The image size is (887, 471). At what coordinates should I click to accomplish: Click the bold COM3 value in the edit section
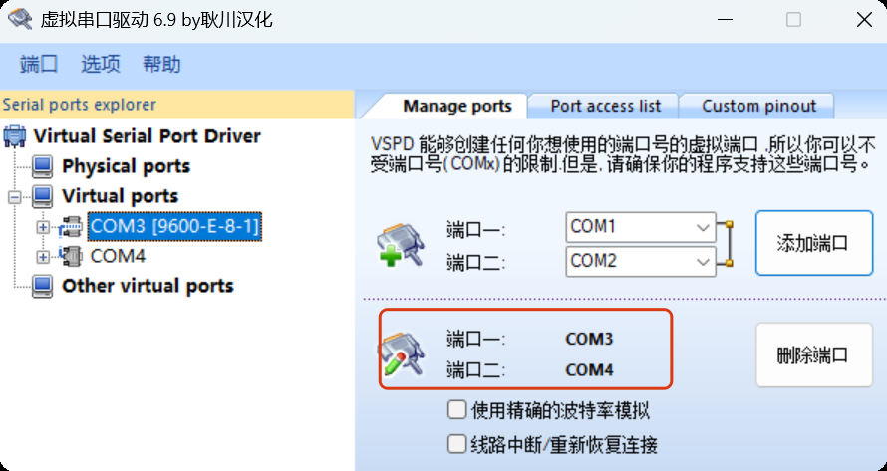point(589,339)
